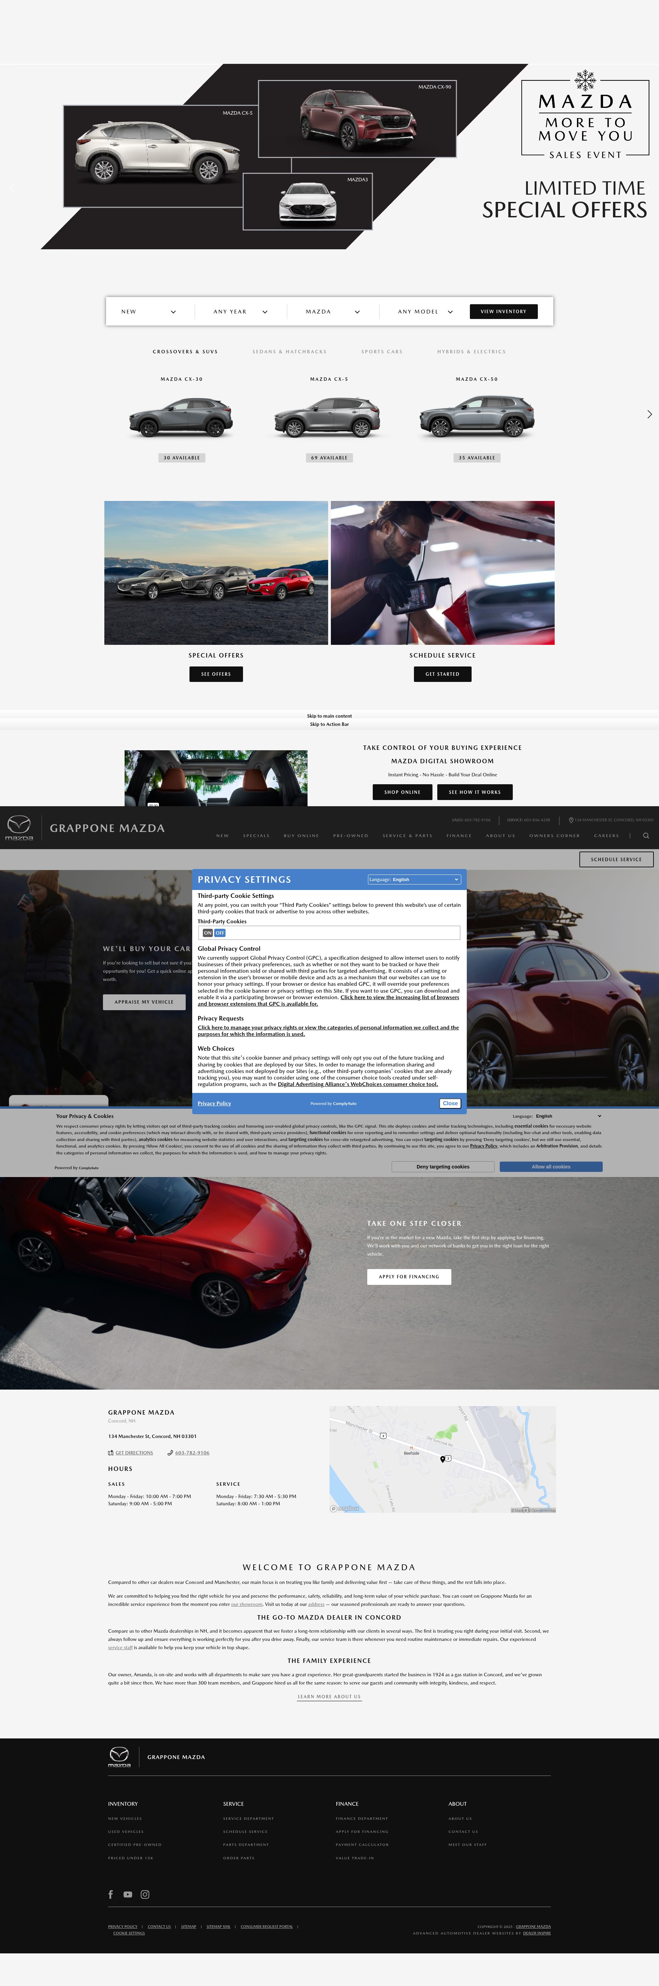
Task: Click Deny targeting cookies button
Action: tap(443, 1166)
